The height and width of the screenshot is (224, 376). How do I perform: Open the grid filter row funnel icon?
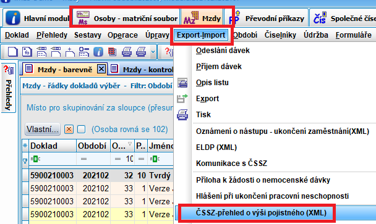[x=25, y=161]
